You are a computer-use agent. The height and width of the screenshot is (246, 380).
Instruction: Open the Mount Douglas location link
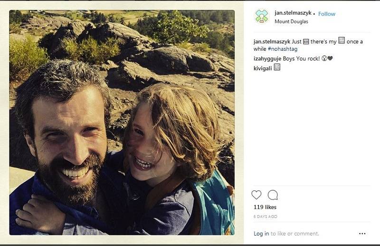click(x=291, y=21)
